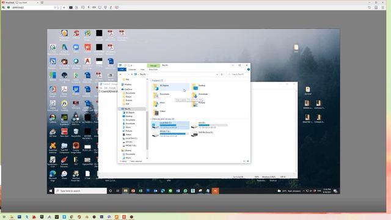Click navigation pane scrollbar down arrow
Viewport: 391px width, 220px height.
[147, 158]
